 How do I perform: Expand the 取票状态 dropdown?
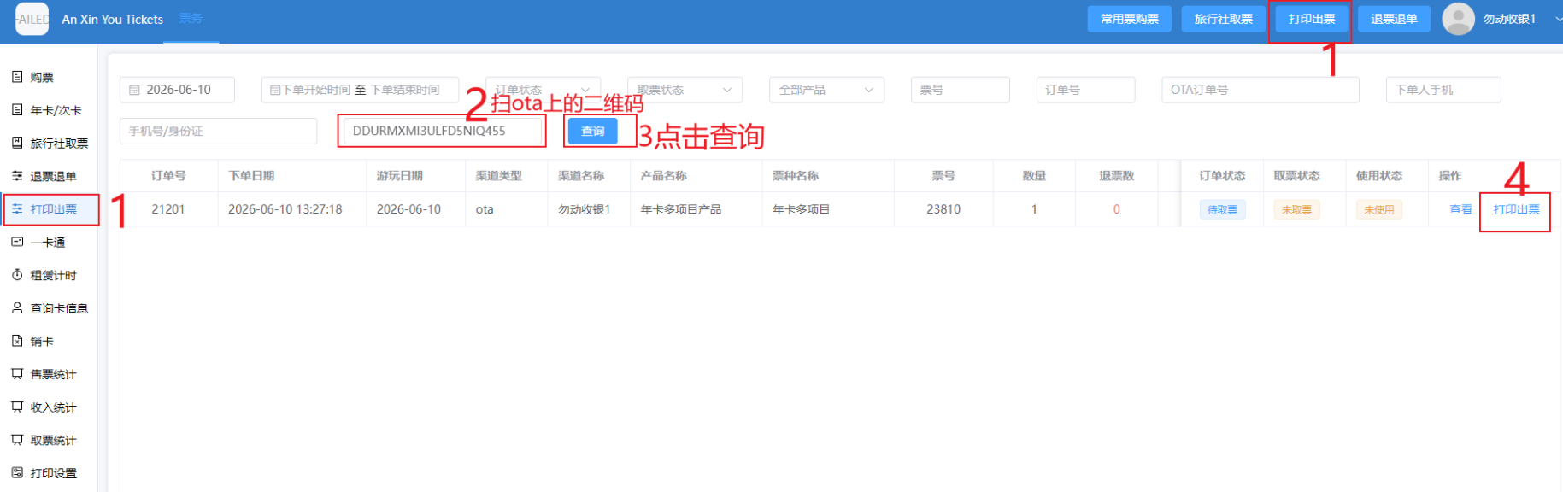coord(685,90)
